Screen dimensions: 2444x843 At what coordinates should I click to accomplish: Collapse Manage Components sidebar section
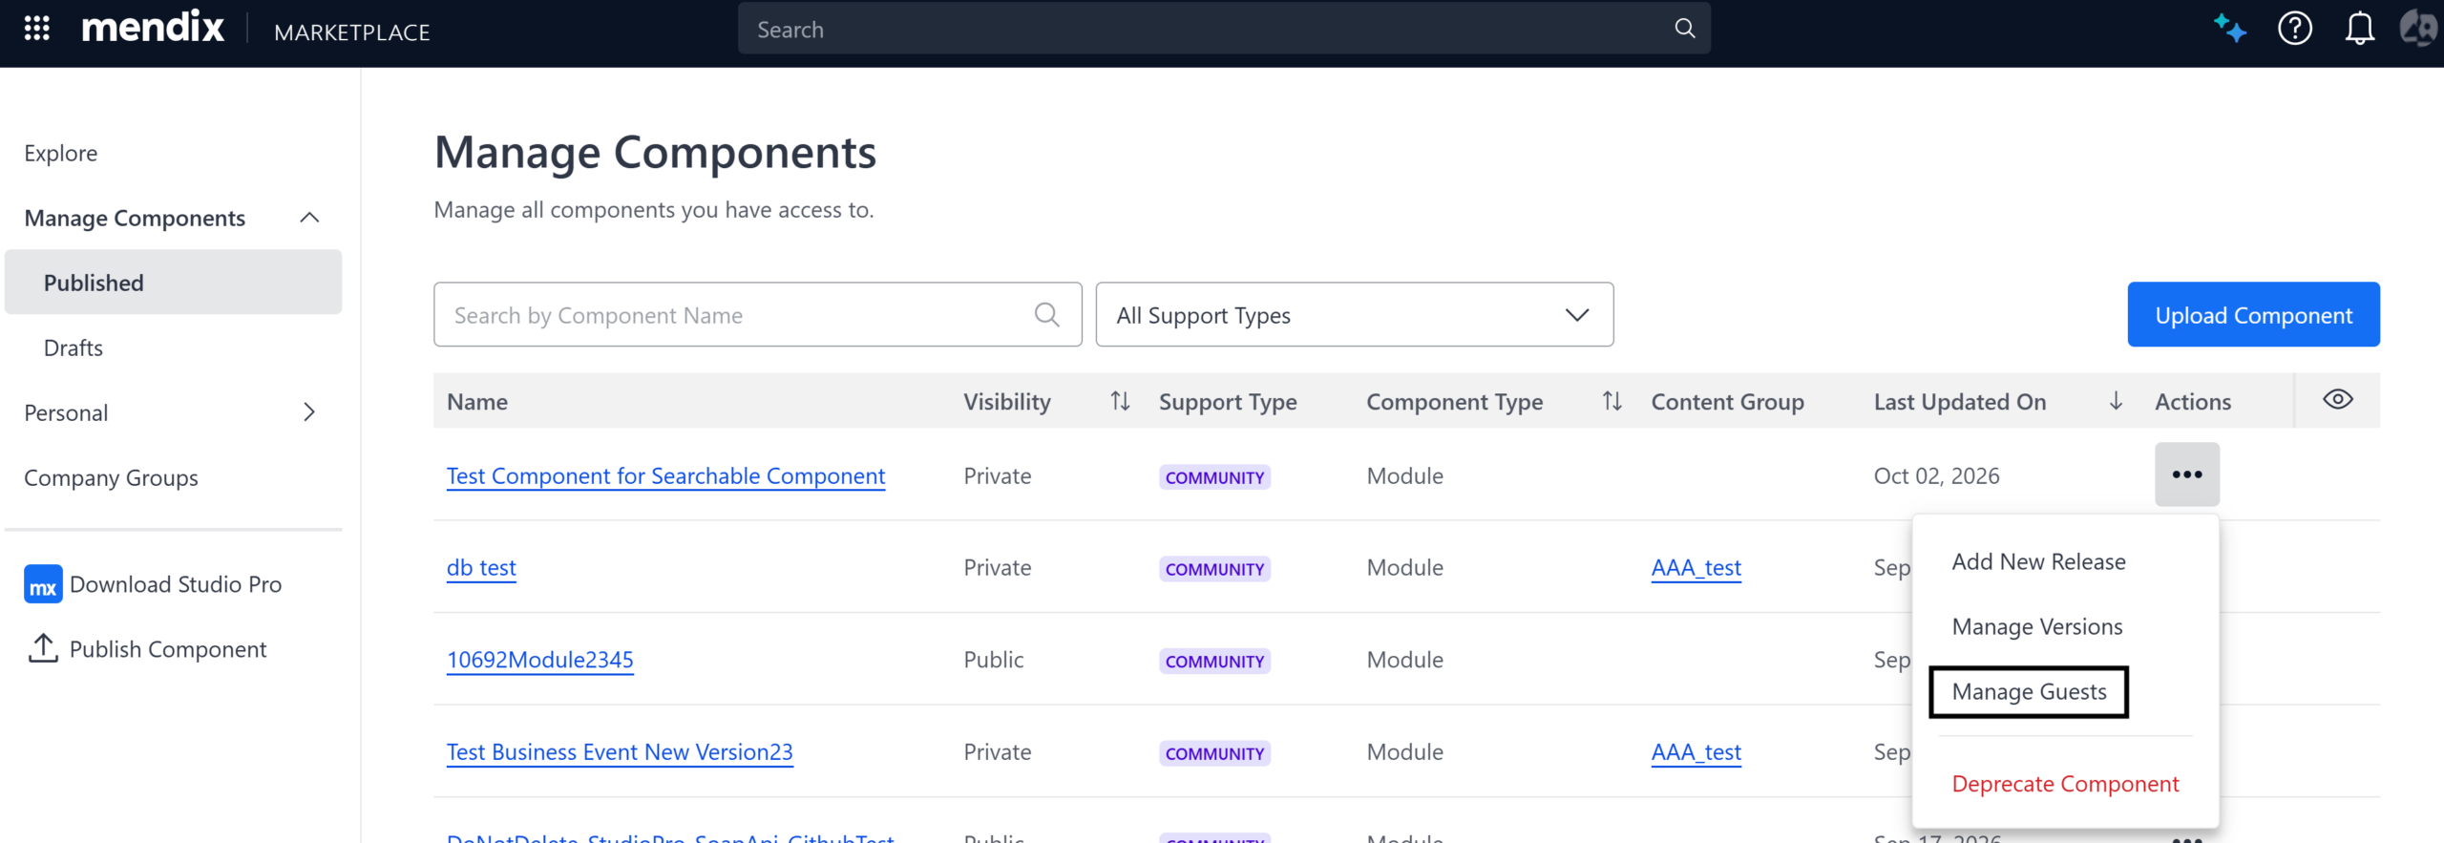click(309, 219)
